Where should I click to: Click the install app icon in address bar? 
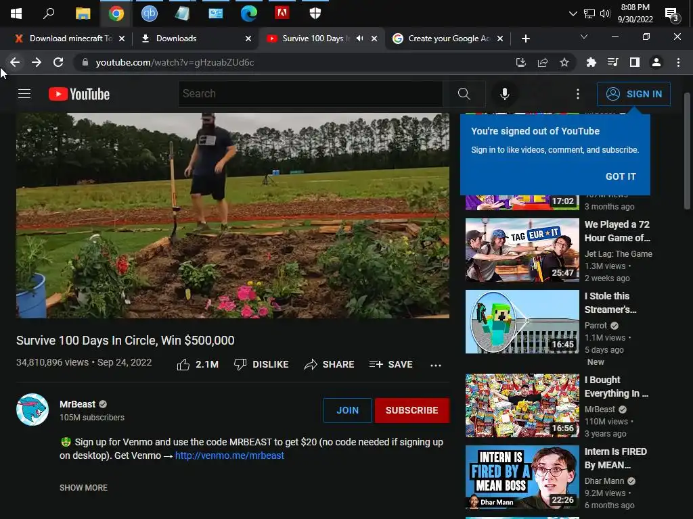[521, 63]
